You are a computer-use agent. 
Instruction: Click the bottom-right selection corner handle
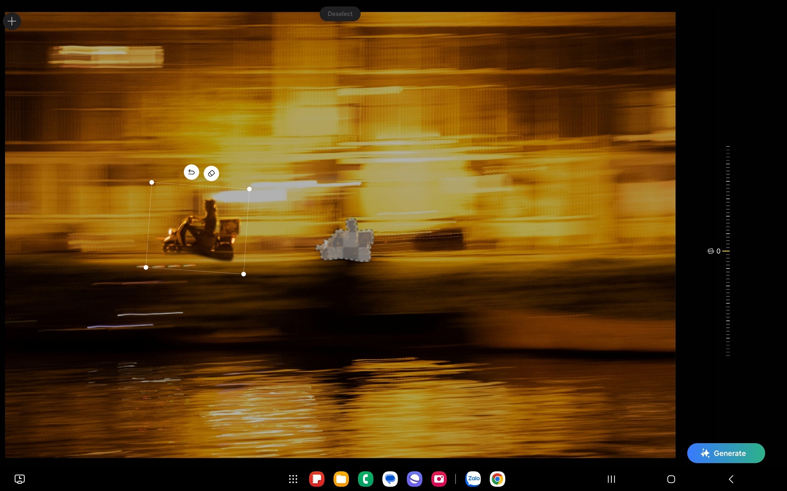click(x=244, y=274)
